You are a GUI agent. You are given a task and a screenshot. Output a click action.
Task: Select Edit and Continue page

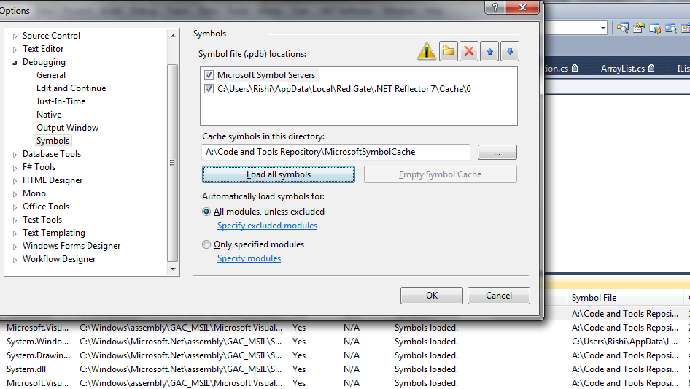[x=71, y=88]
